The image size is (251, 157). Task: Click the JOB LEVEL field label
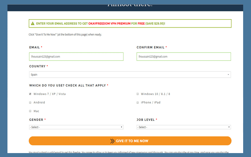(x=145, y=120)
